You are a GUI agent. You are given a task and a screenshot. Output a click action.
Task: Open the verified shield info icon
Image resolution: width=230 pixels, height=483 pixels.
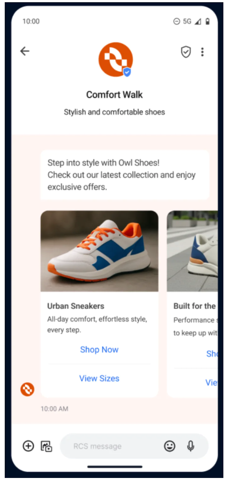pos(186,52)
